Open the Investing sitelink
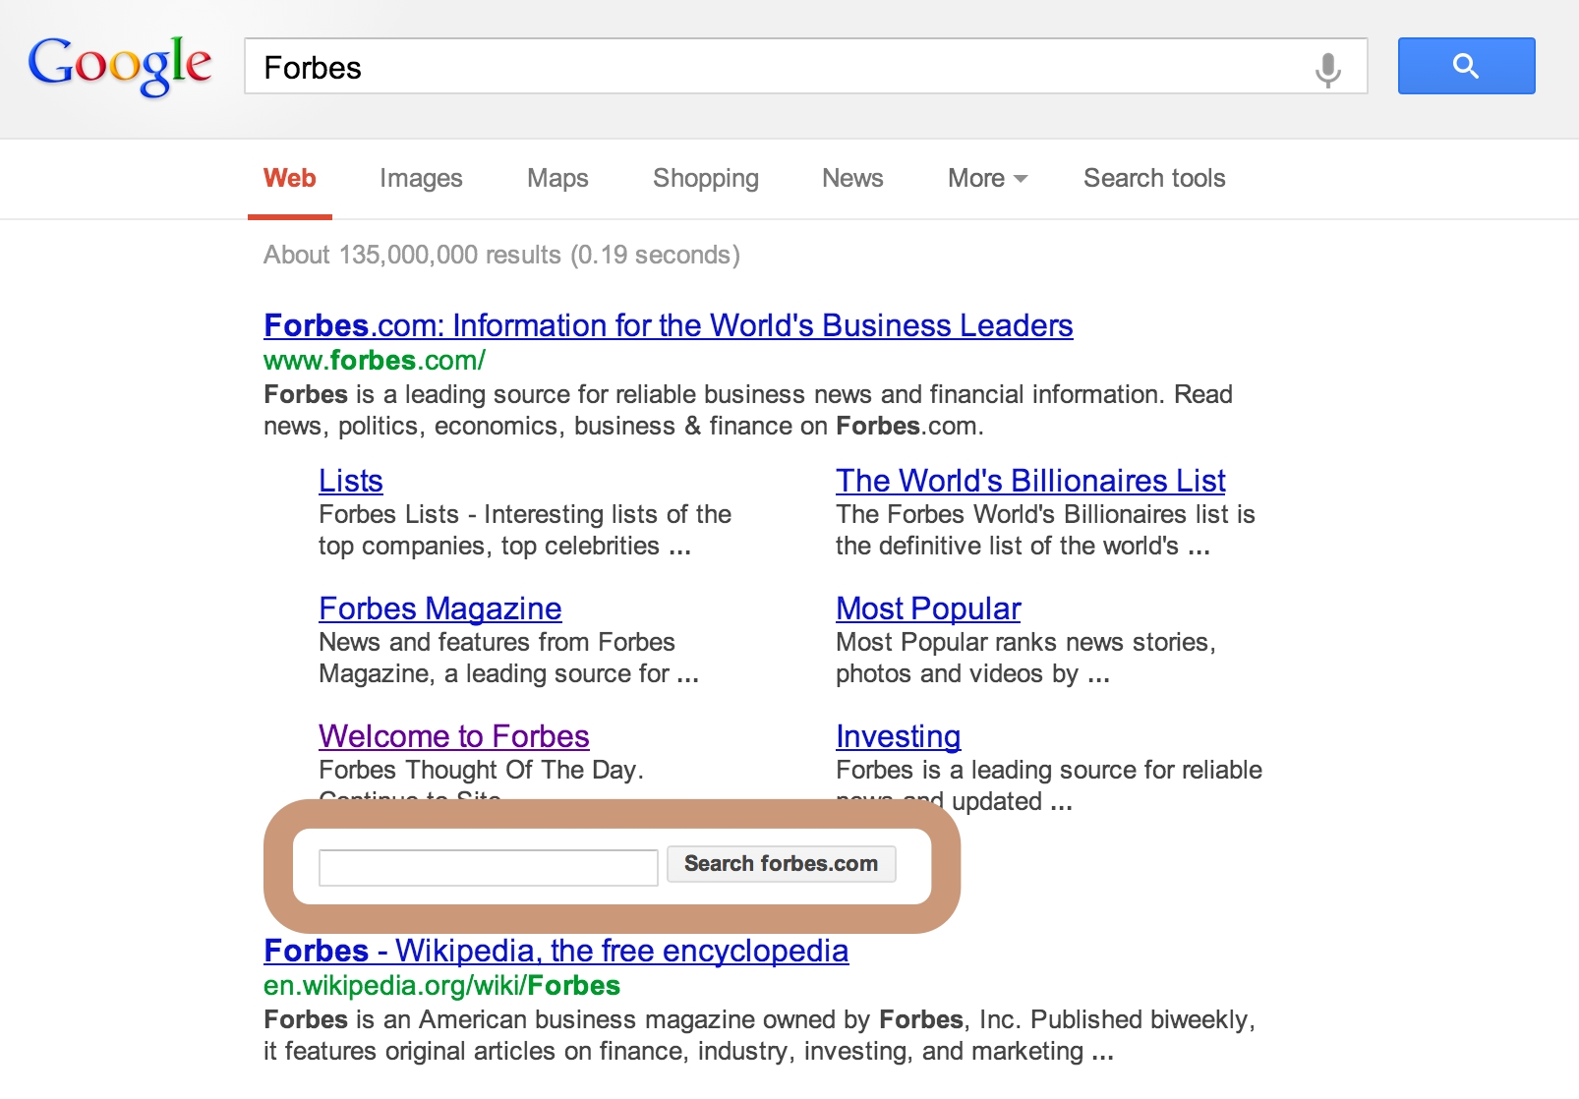1579x1099 pixels. point(897,735)
